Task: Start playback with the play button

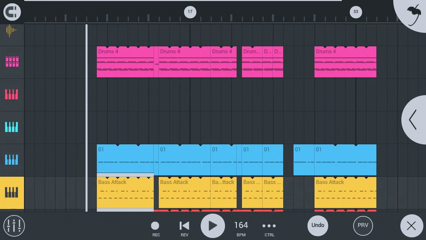Action: coord(213,226)
